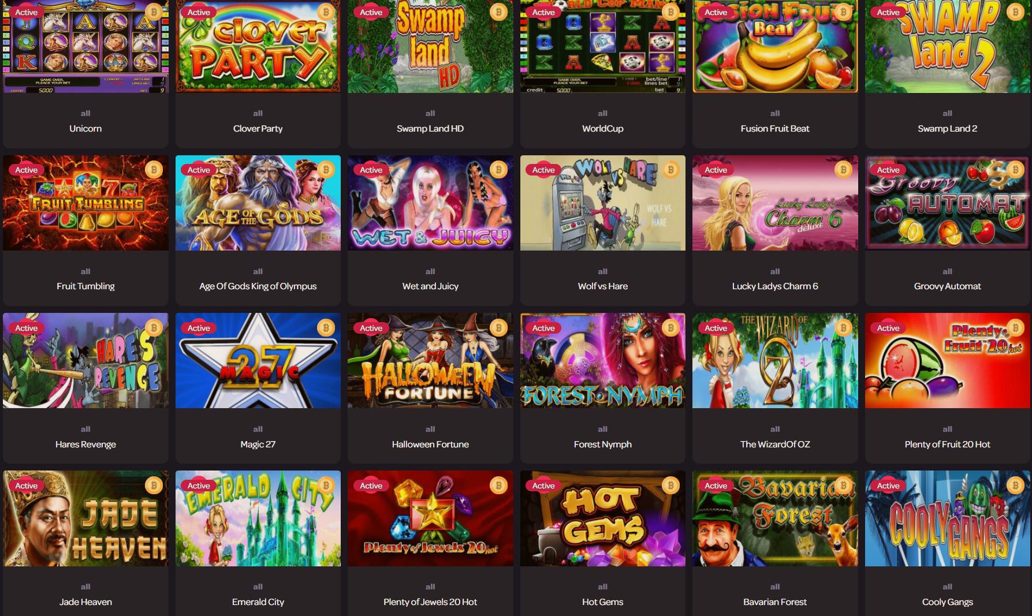Click the bitcoin coin icon on Wolf vs Hare
The height and width of the screenshot is (616, 1032).
coord(670,170)
